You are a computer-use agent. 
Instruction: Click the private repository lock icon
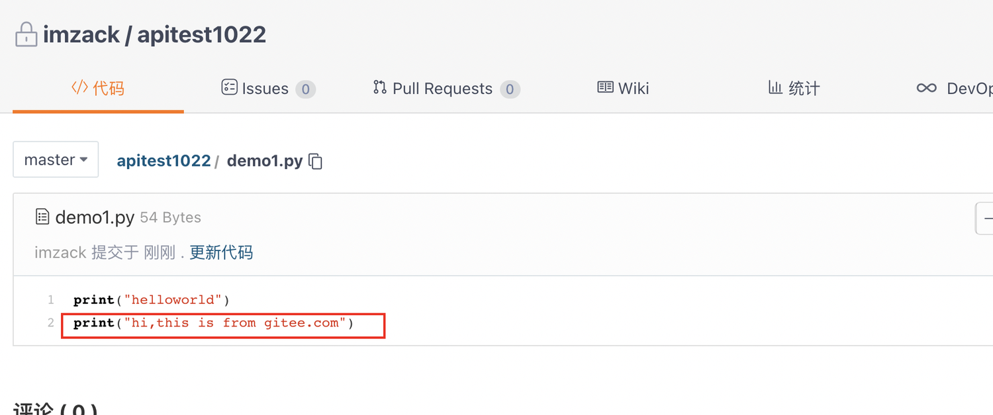[26, 34]
